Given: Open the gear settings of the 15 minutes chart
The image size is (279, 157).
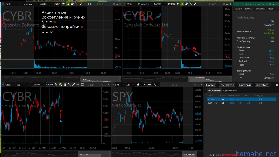Looking at the screenshot, I should 224,4.
